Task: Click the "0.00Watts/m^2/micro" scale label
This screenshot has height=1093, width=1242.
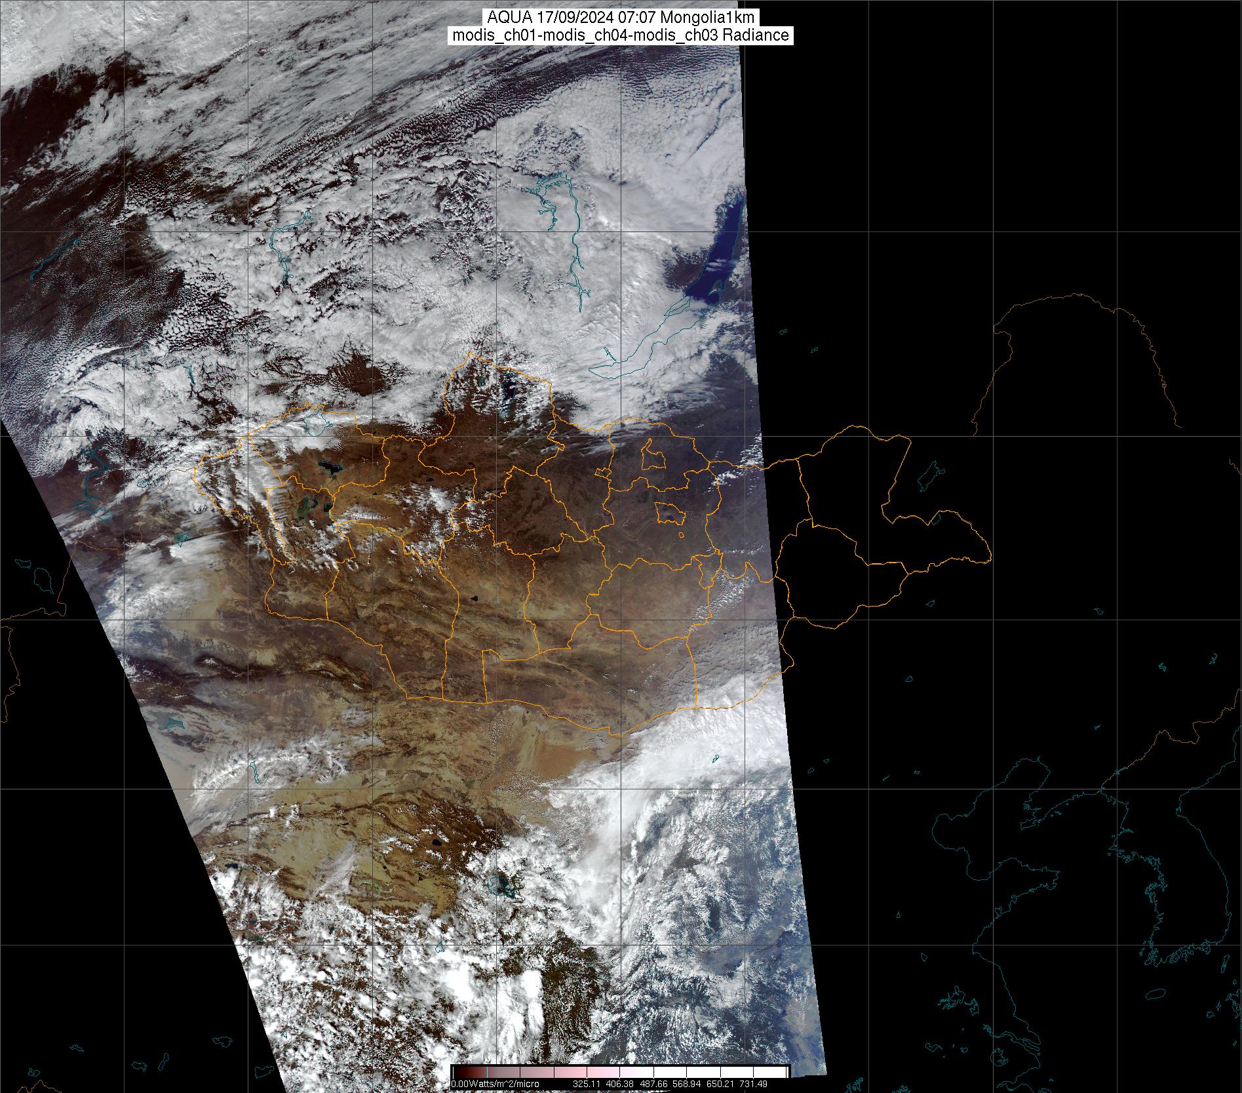Action: pos(495,1084)
